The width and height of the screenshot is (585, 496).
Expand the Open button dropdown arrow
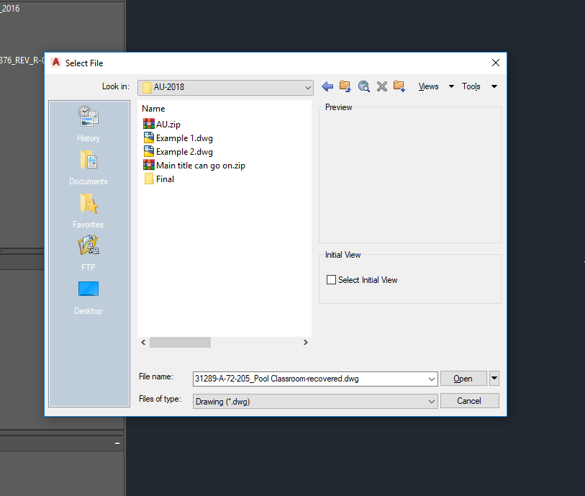click(x=494, y=378)
